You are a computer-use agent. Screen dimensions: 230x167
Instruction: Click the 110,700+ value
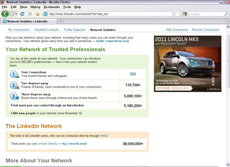[x=133, y=85]
